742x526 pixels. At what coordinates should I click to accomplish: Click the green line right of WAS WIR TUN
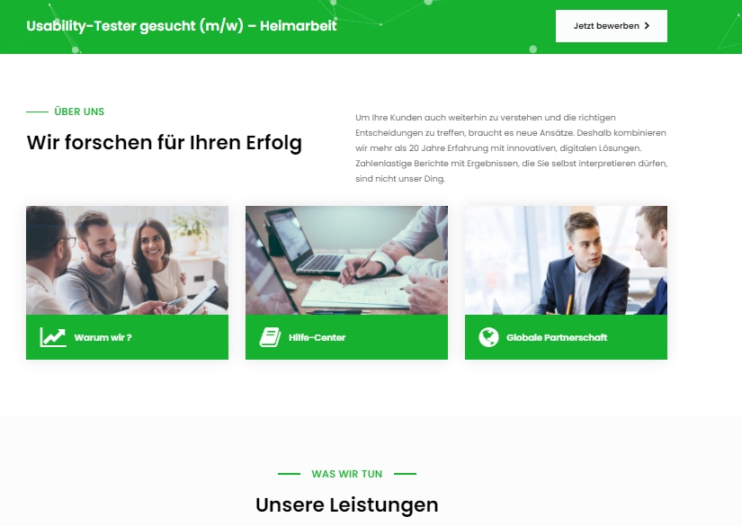point(405,474)
